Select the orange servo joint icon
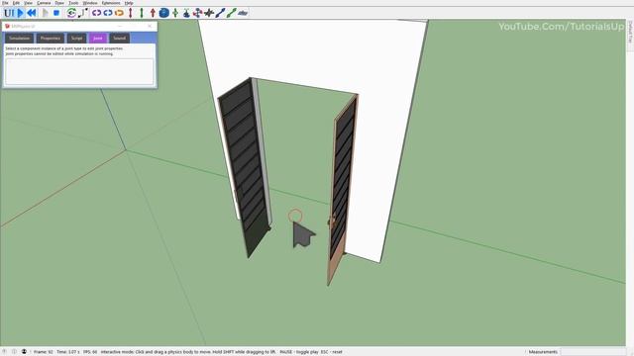This screenshot has height=356, width=634. 119,13
